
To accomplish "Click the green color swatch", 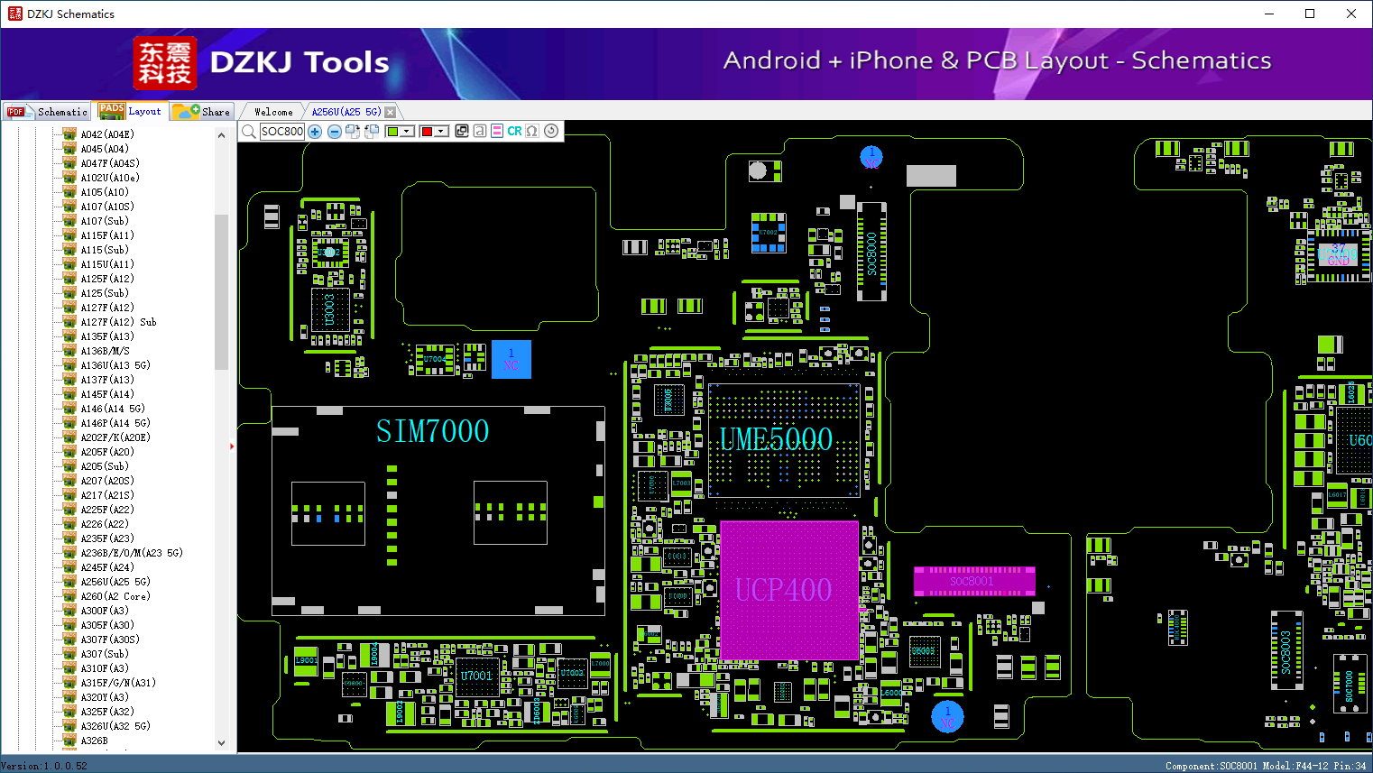I will 392,132.
